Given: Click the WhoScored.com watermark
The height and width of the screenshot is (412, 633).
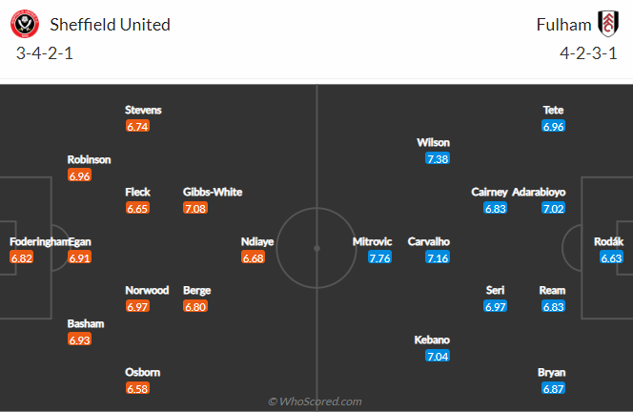Looking at the screenshot, I should pos(315,402).
